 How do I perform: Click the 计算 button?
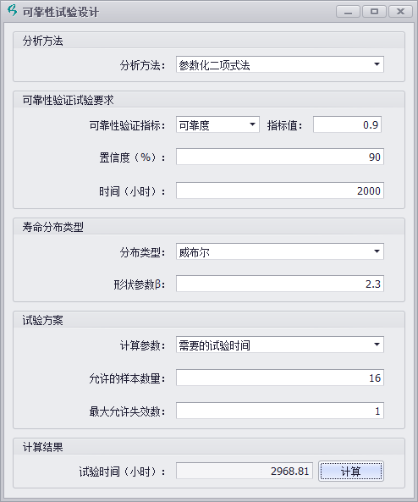[351, 471]
